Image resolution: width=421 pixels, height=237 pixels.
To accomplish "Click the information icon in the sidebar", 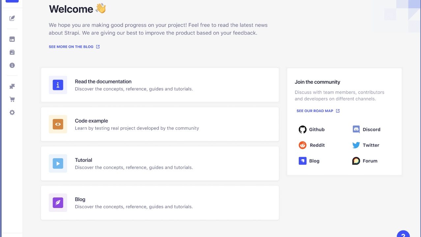I will point(12,65).
